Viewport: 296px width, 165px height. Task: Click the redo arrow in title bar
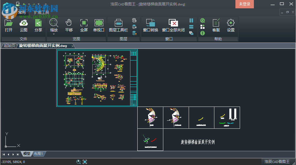tap(33, 4)
